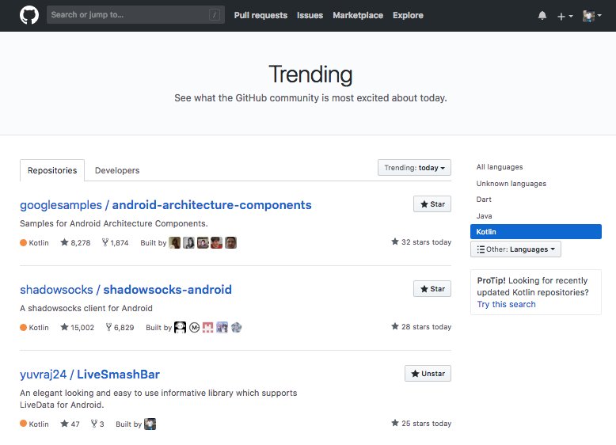Filter by Unknown languages
The width and height of the screenshot is (616, 445).
[511, 184]
